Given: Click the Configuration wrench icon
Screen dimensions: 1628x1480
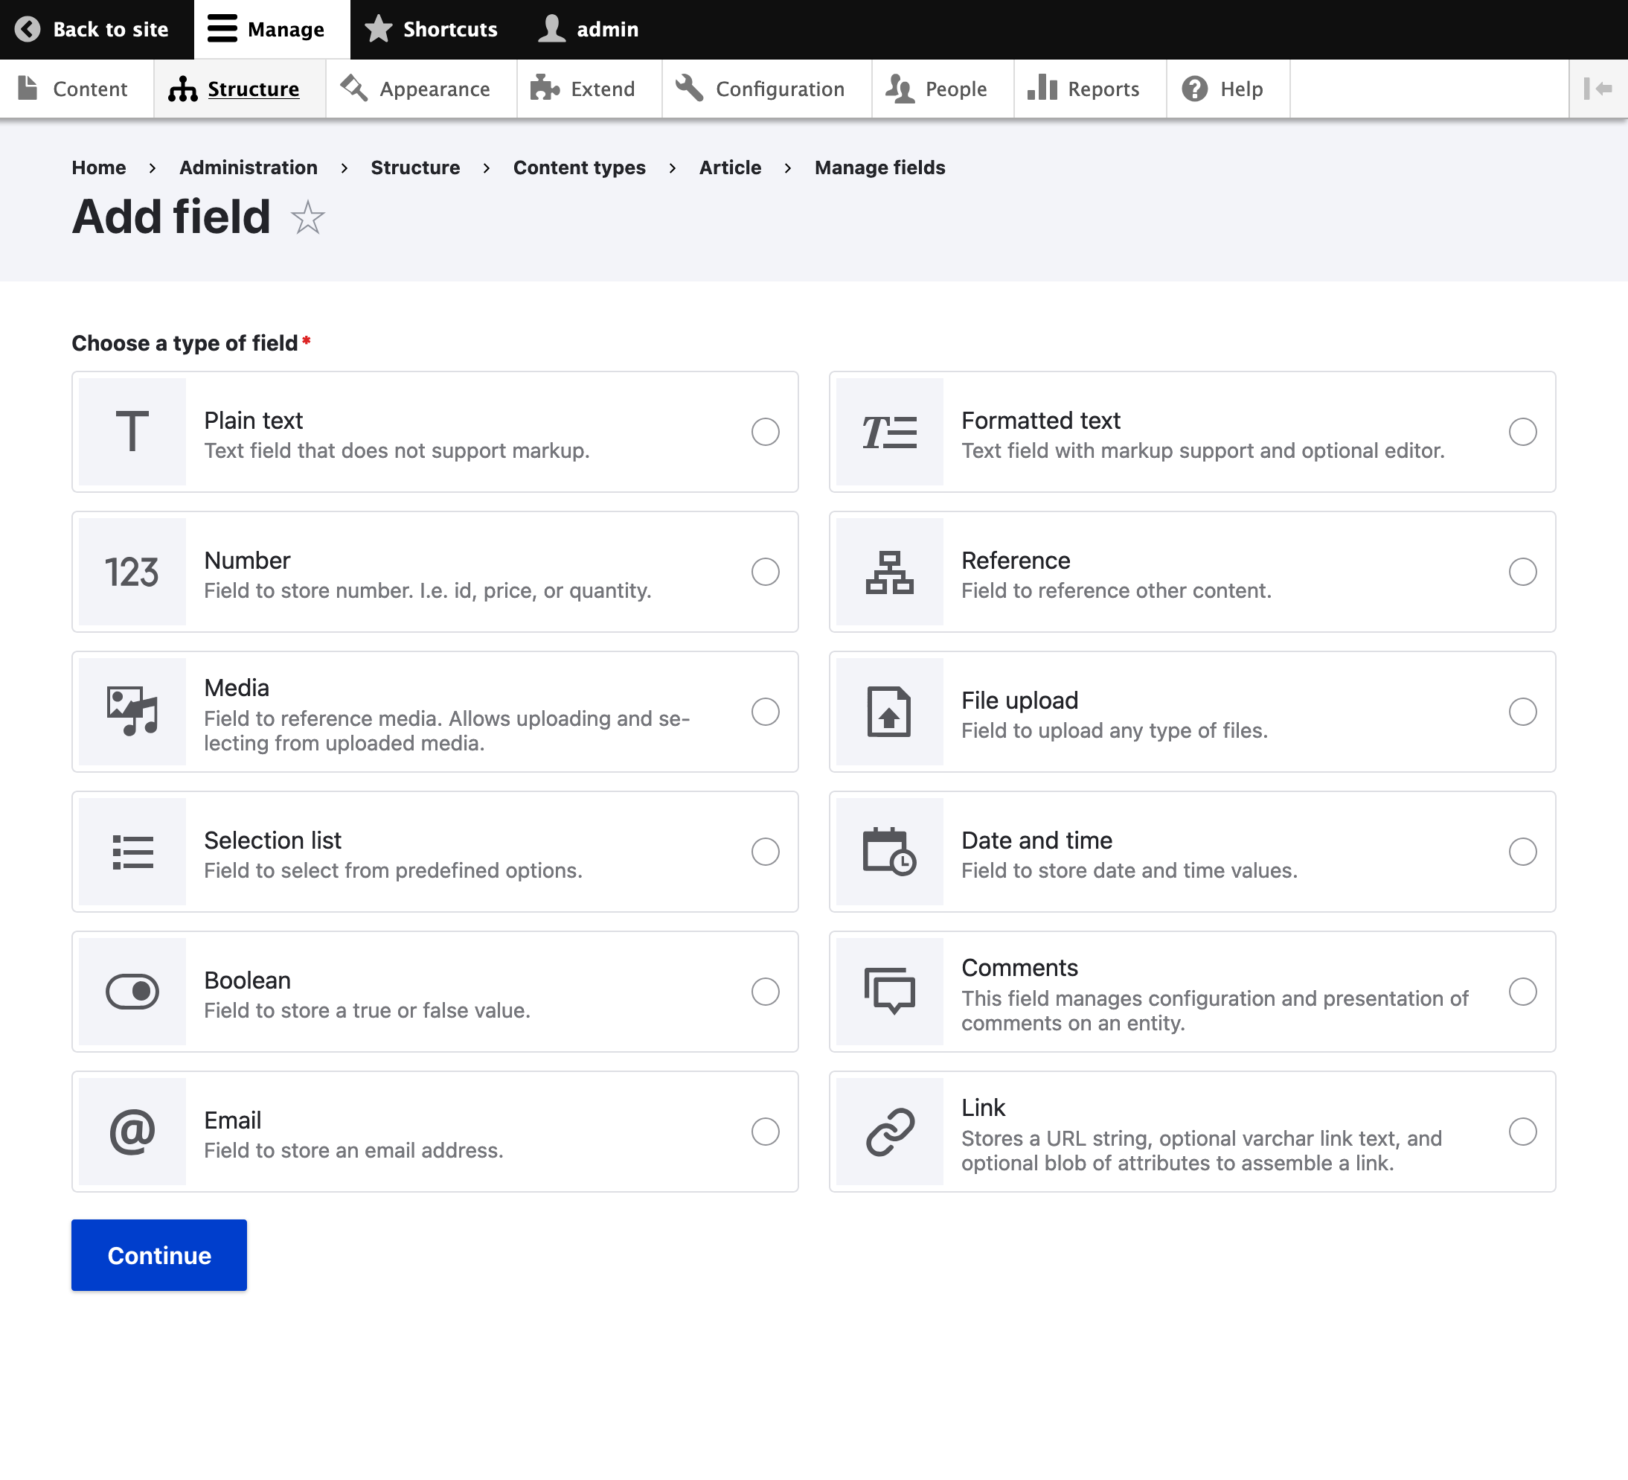Looking at the screenshot, I should pyautogui.click(x=689, y=88).
